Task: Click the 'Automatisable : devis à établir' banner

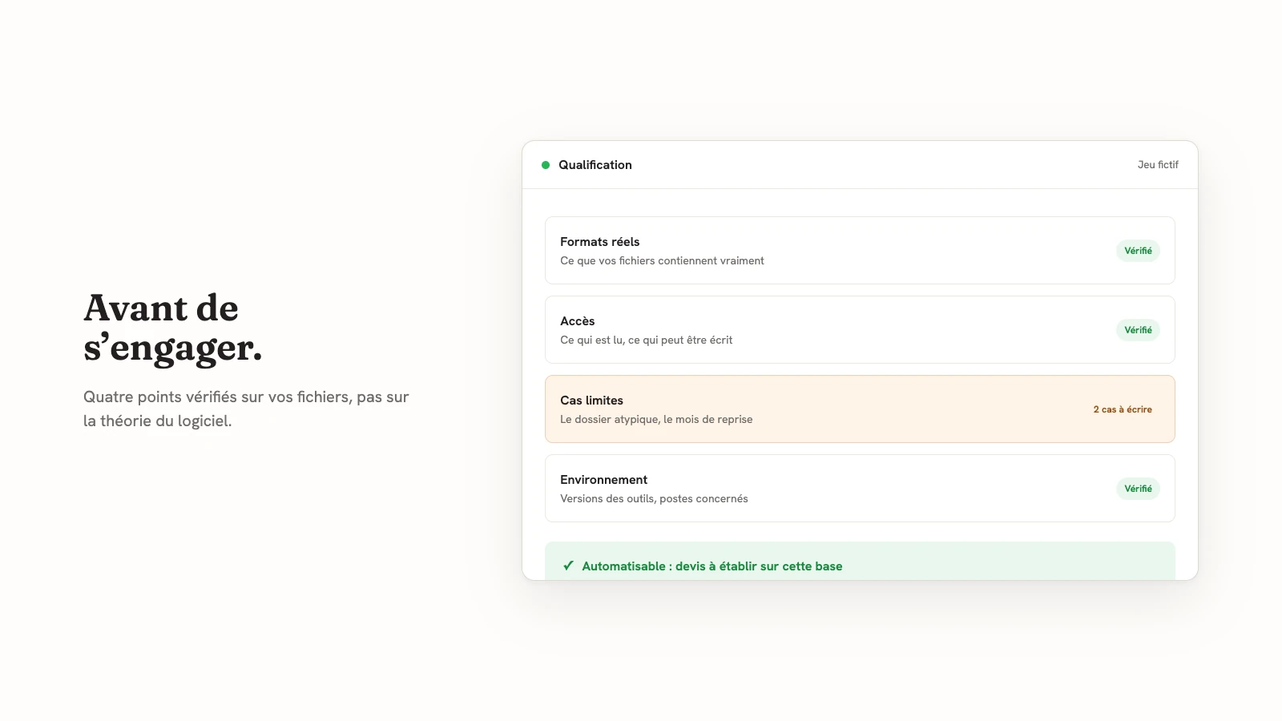Action: [860, 561]
